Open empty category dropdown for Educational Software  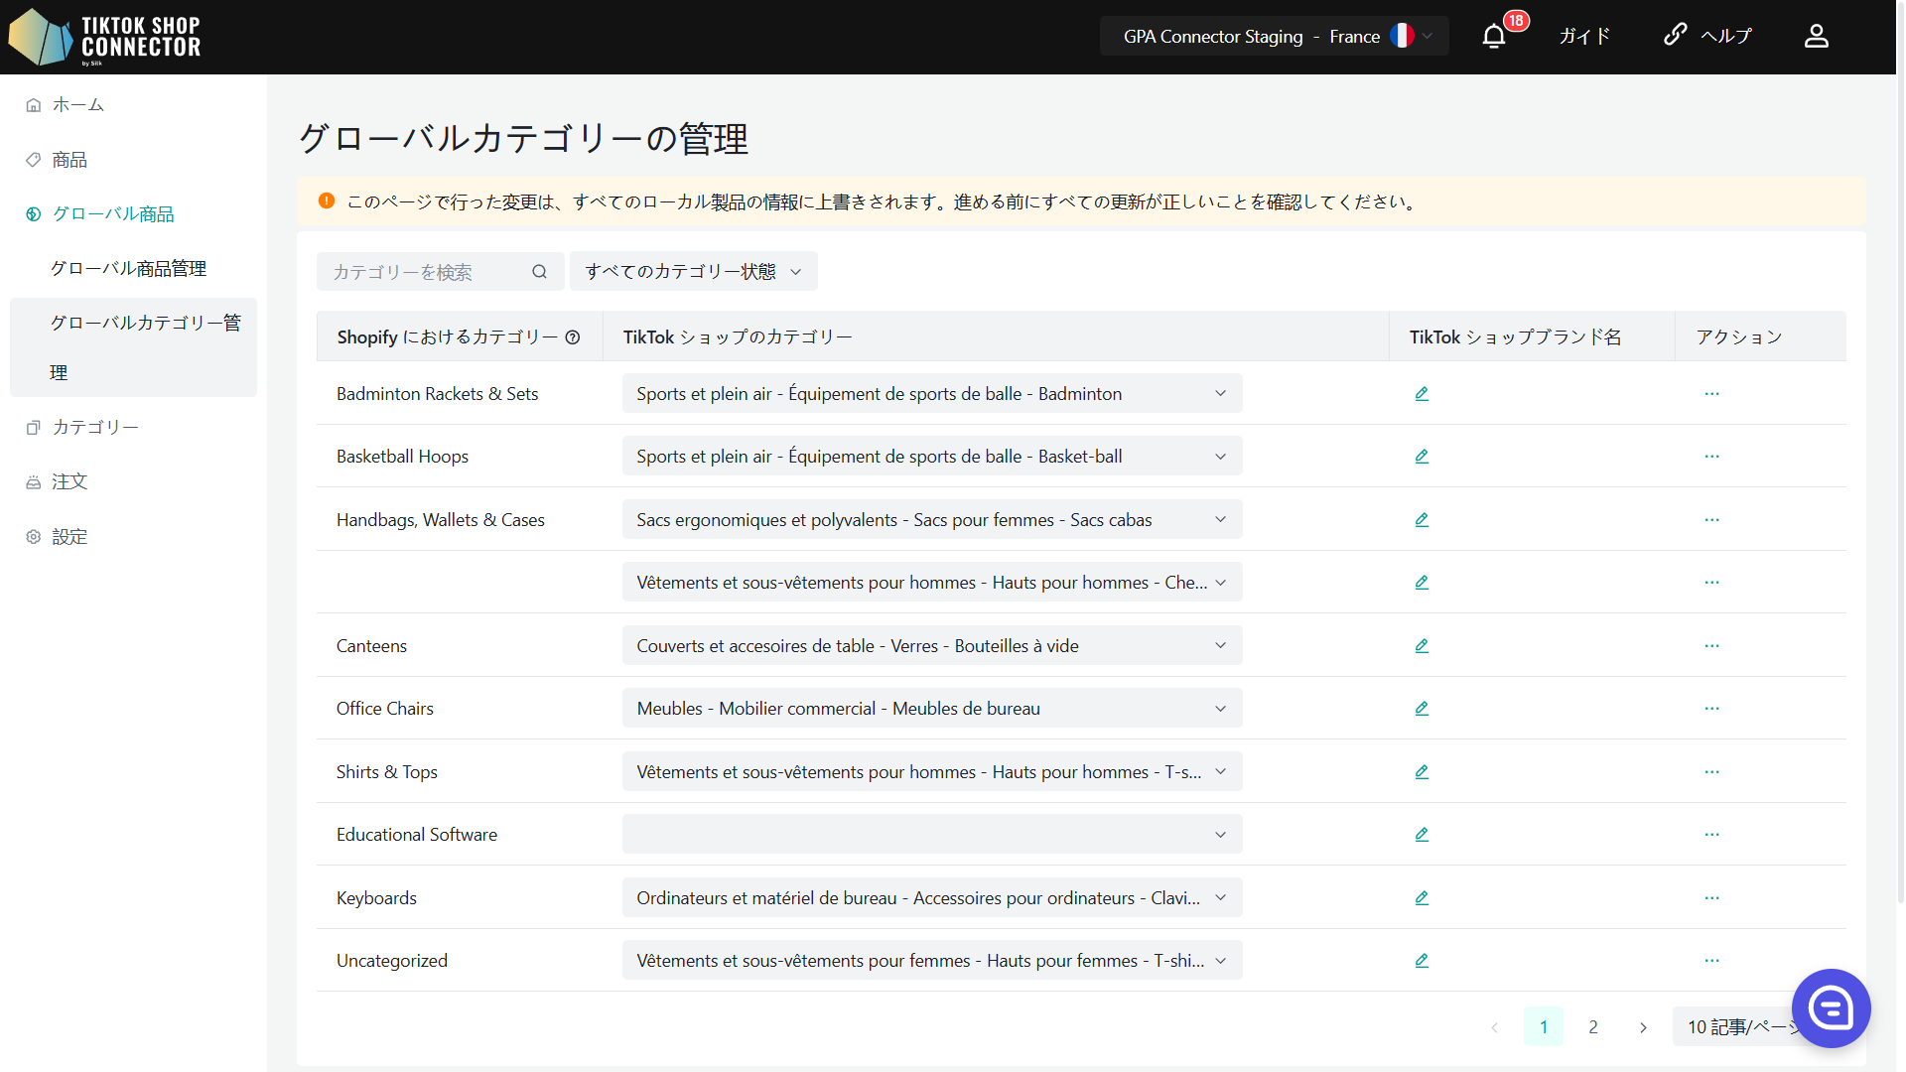pos(932,835)
